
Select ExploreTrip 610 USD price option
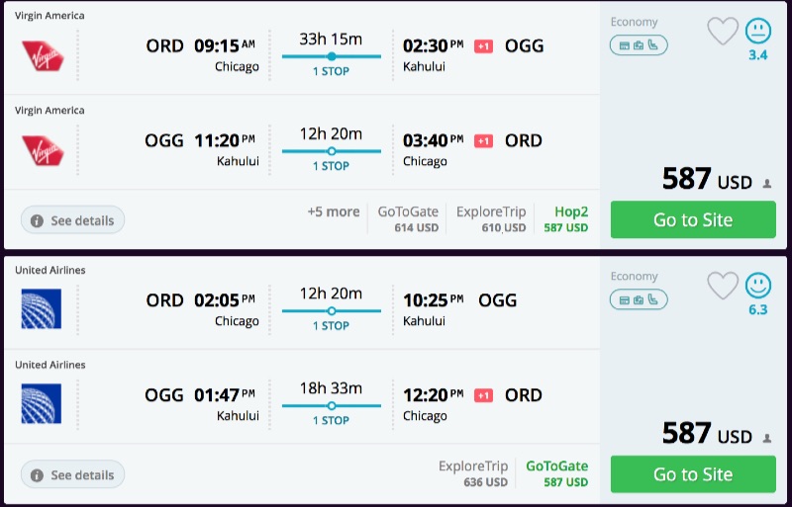pos(491,219)
